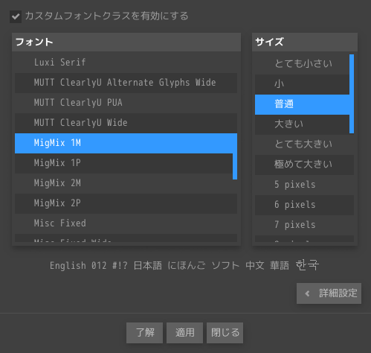371x353 pixels.
Task: Click the 了解 OK button
Action: 144,333
